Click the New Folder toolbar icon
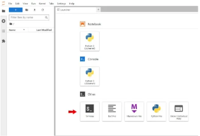Screen dimensions: 200x136 pos(27,10)
